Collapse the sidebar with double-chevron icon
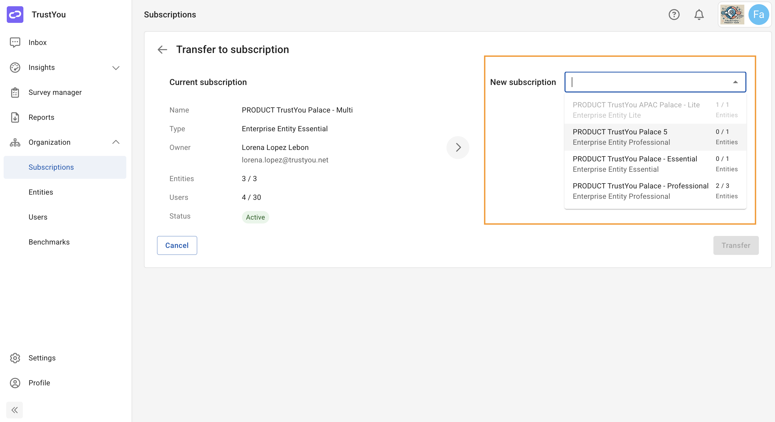This screenshot has width=775, height=422. click(15, 410)
